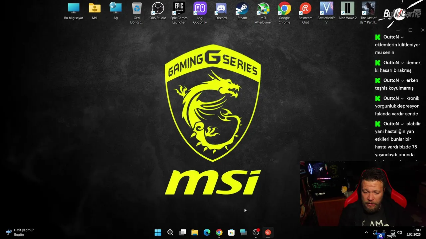The image size is (426, 239).
Task: Open Task View on the taskbar
Action: point(182,232)
